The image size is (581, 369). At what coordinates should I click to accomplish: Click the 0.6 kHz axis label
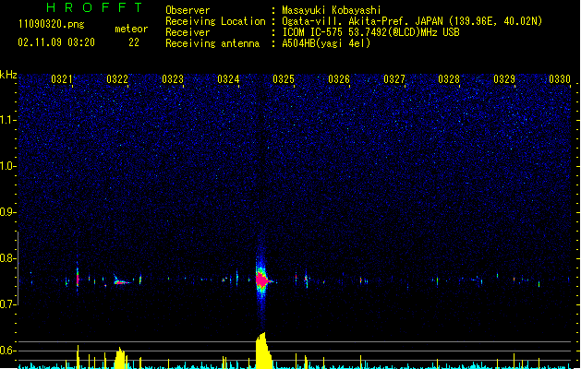pyautogui.click(x=7, y=351)
